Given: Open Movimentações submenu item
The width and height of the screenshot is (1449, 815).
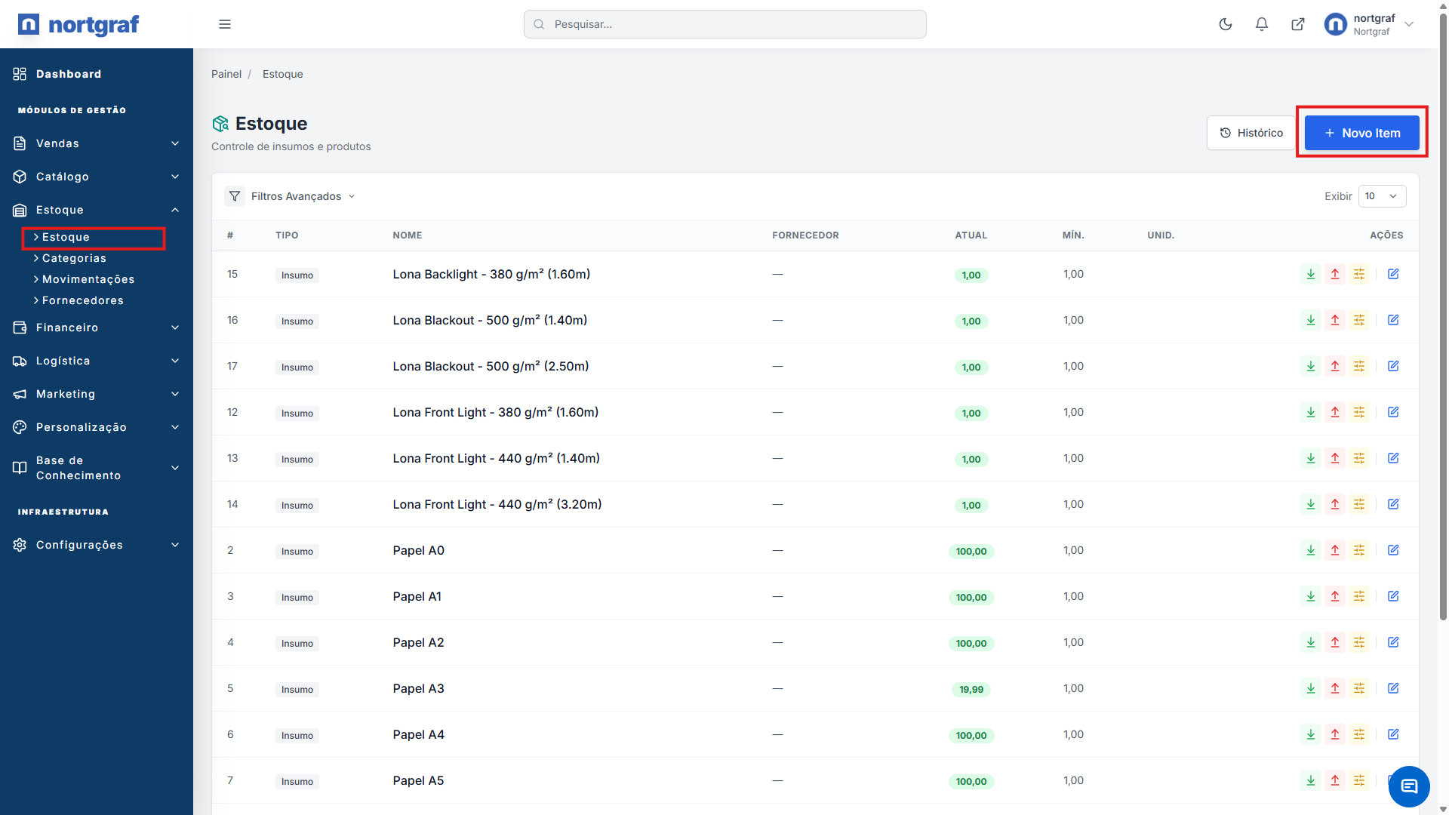Looking at the screenshot, I should point(88,279).
